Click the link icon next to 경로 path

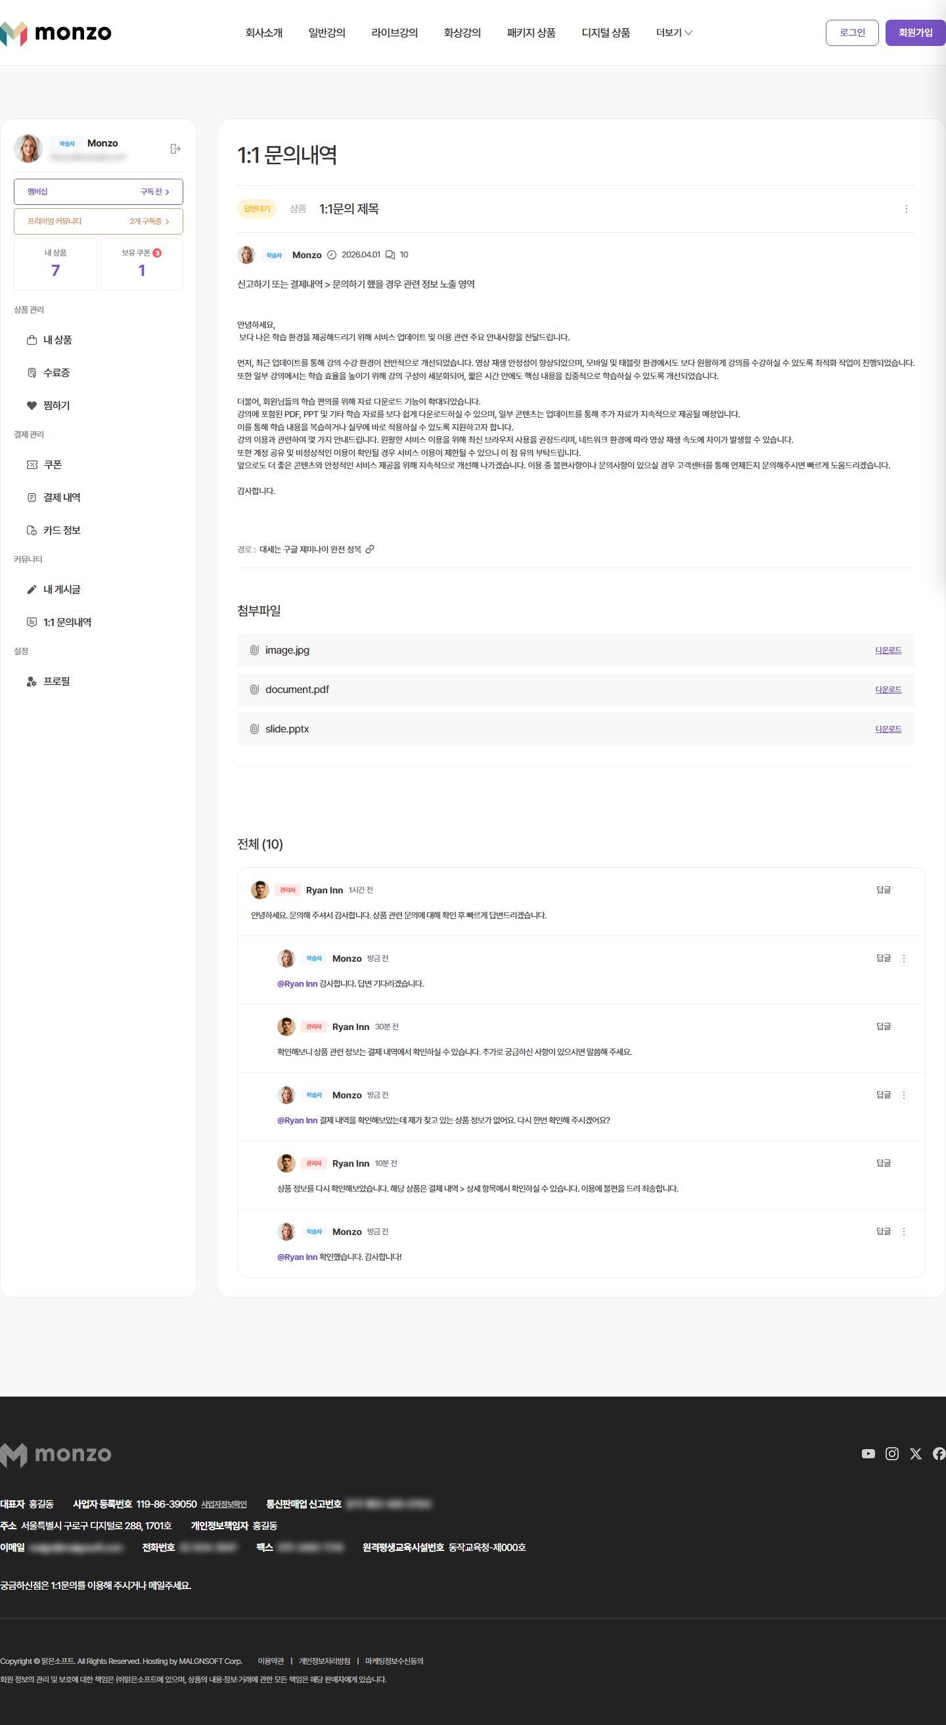(x=370, y=549)
